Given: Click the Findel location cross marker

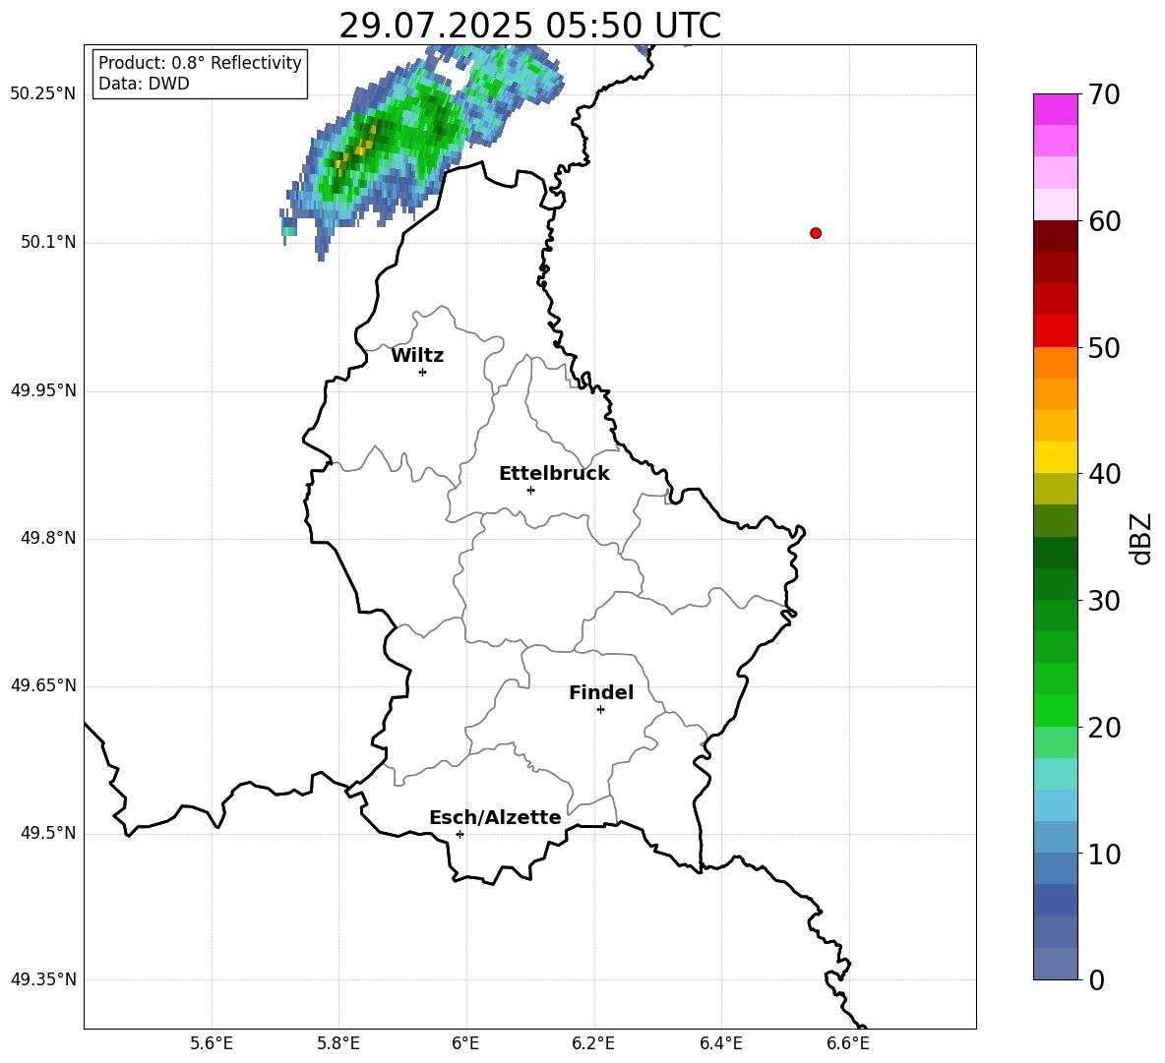Looking at the screenshot, I should (600, 710).
